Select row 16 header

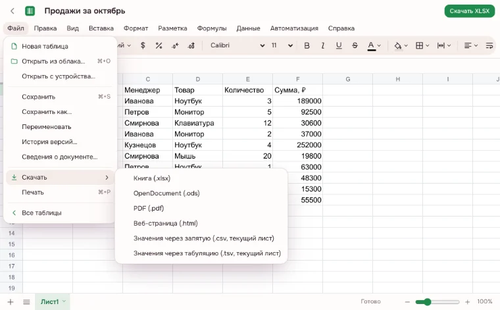click(x=11, y=255)
